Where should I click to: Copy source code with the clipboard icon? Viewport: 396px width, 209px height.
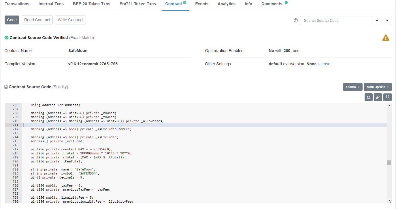(x=369, y=97)
